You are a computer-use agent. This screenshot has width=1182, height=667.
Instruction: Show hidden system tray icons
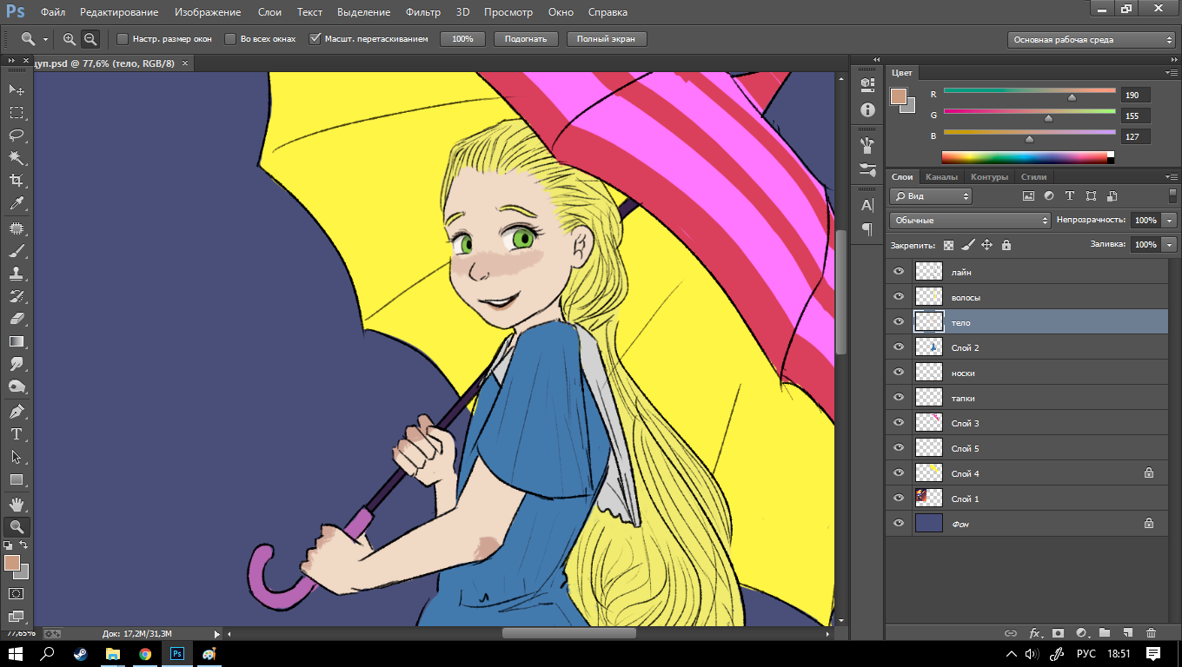1011,654
